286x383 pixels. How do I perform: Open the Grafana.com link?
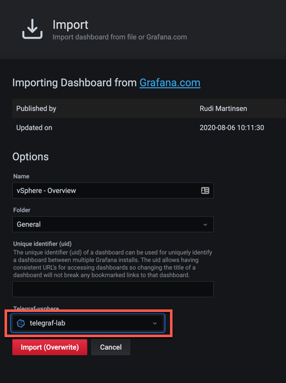170,83
